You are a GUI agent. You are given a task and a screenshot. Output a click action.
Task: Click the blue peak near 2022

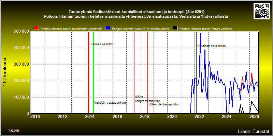(200, 34)
